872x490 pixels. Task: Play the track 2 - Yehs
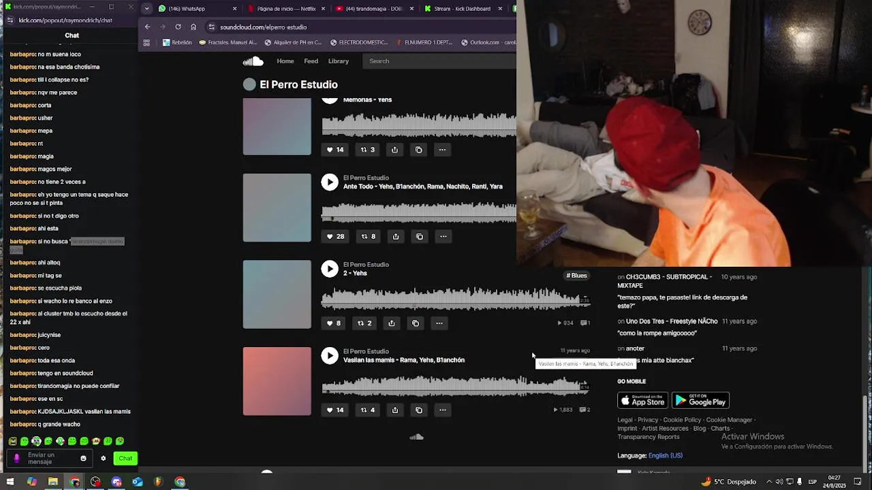(330, 269)
